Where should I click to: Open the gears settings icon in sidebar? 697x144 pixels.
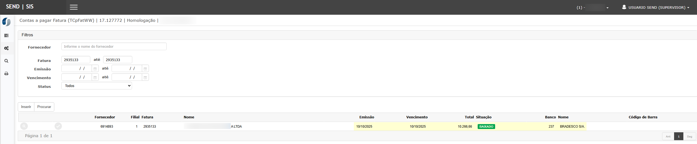[6, 48]
